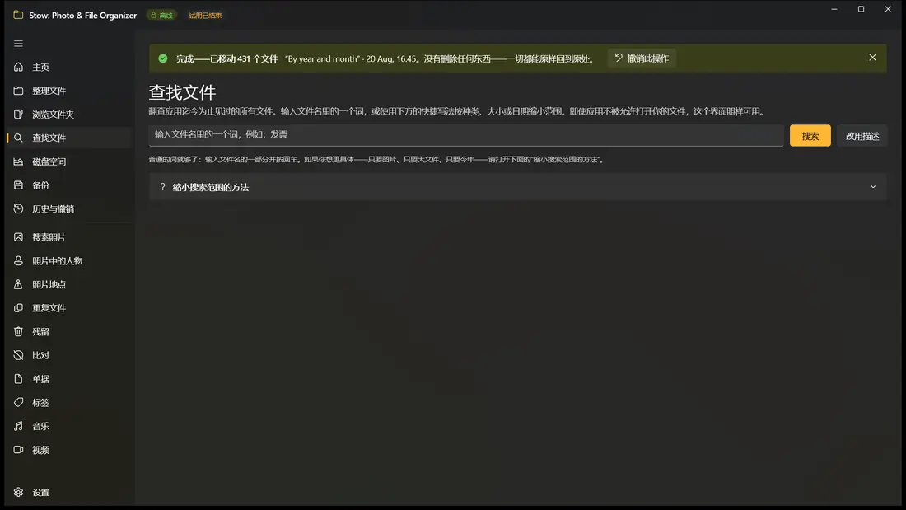This screenshot has height=510, width=906.
Task: Click the question mark icon beside 缩小搜索范围的方法
Action: 162,187
